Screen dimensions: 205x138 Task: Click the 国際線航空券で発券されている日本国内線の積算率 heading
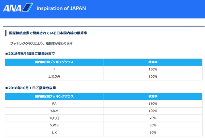(x=48, y=33)
